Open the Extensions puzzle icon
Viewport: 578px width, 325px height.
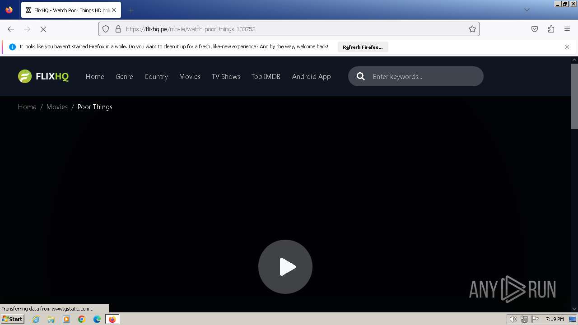(551, 29)
